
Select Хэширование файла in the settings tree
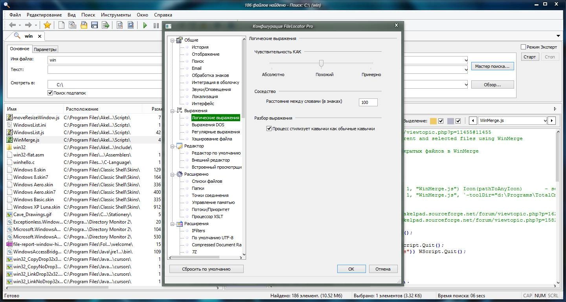point(212,139)
